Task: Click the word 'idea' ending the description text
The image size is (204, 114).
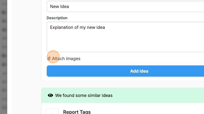Action: click(x=100, y=27)
